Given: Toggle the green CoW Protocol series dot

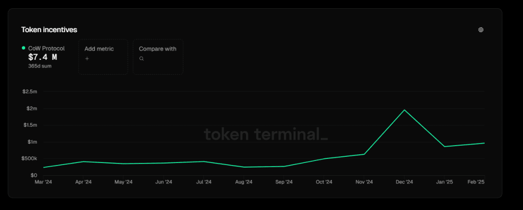Looking at the screenshot, I should click(x=23, y=48).
